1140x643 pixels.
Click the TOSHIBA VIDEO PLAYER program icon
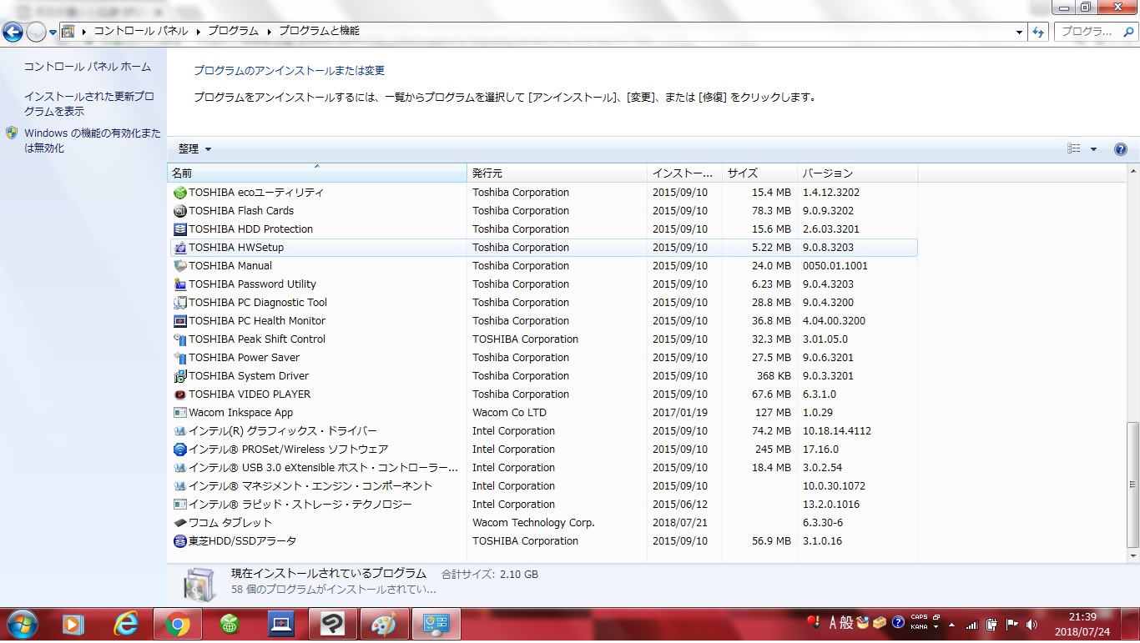[180, 394]
